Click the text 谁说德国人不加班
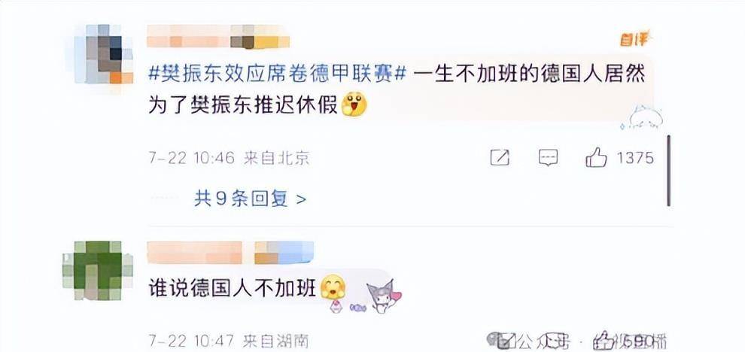The height and width of the screenshot is (352, 745). tap(233, 288)
